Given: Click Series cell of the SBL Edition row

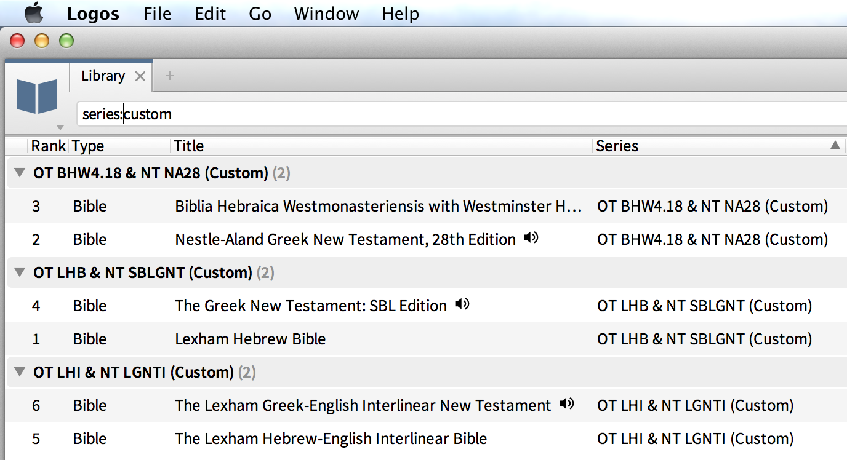Looking at the screenshot, I should pos(705,306).
